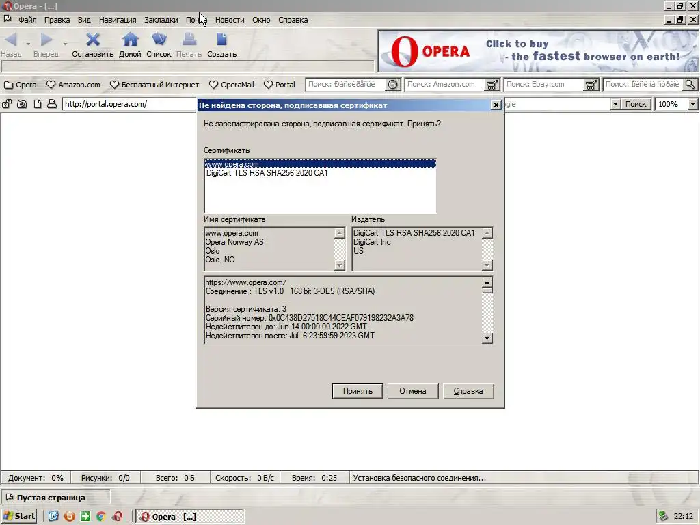Screen dimensions: 700x525
Task: Click search icon in first search field
Action: click(x=393, y=84)
